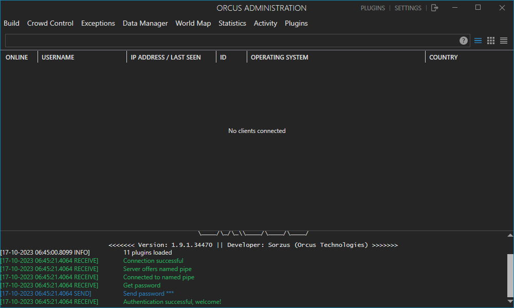The image size is (514, 308).
Task: Sort clients by COUNTRY column header
Action: (443, 57)
